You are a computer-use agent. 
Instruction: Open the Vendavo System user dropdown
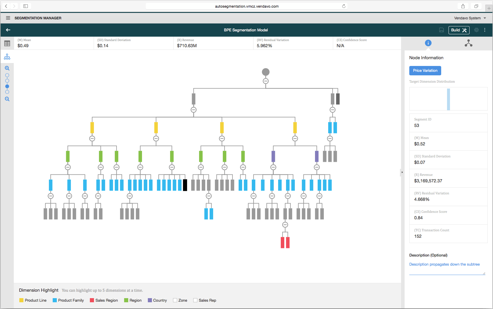470,18
